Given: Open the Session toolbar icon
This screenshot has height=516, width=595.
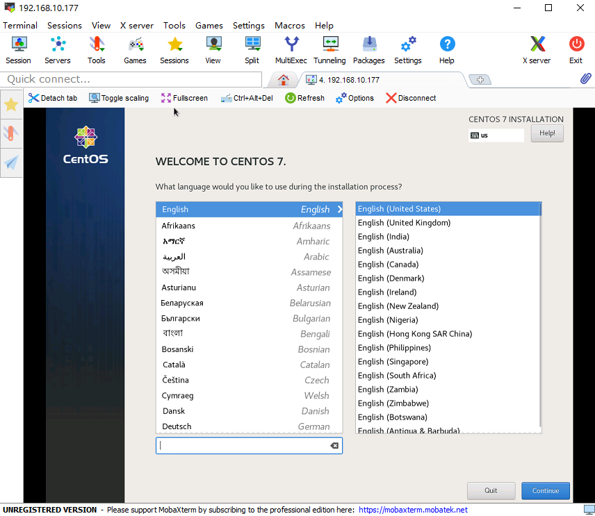Looking at the screenshot, I should pyautogui.click(x=18, y=50).
